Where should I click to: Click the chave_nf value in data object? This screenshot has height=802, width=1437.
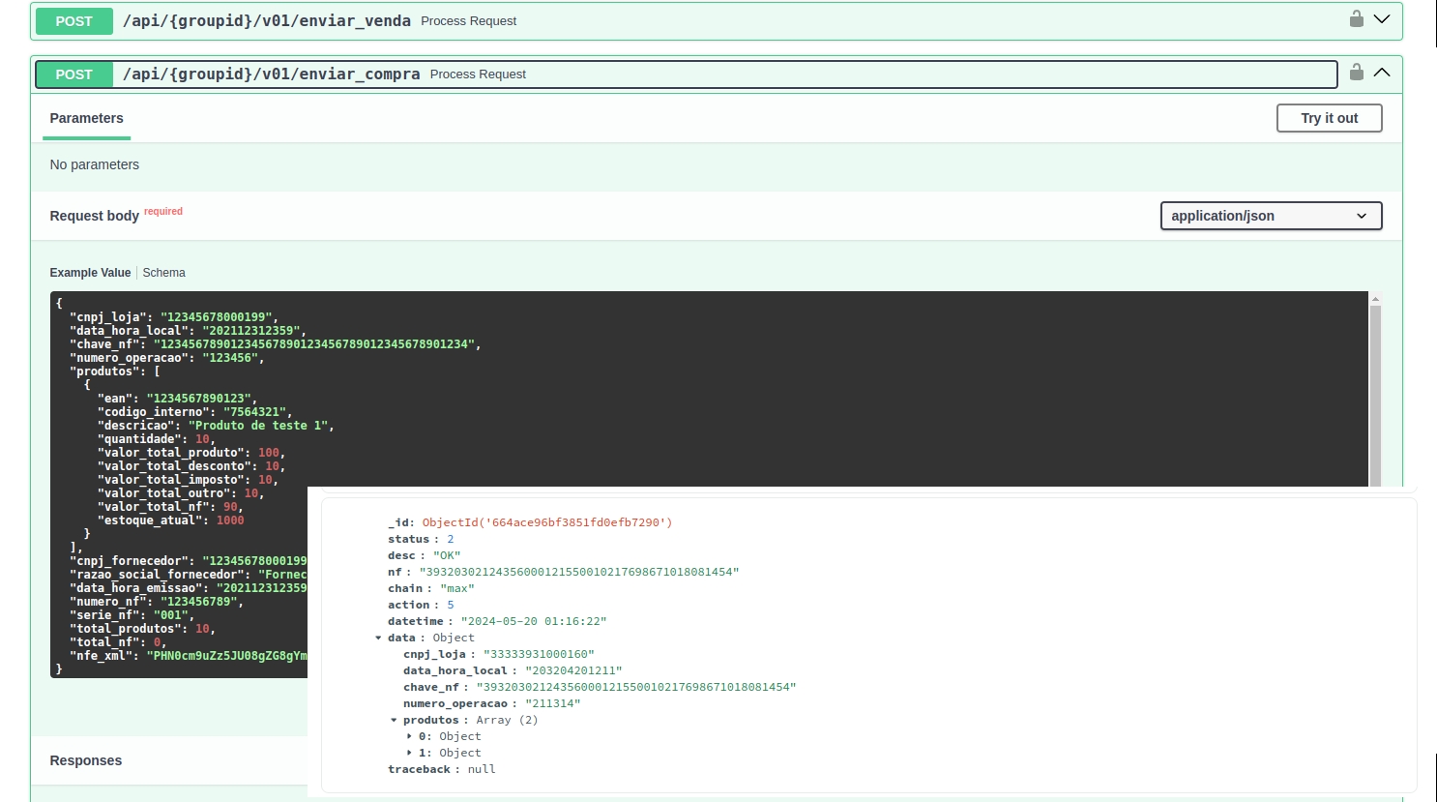[635, 687]
